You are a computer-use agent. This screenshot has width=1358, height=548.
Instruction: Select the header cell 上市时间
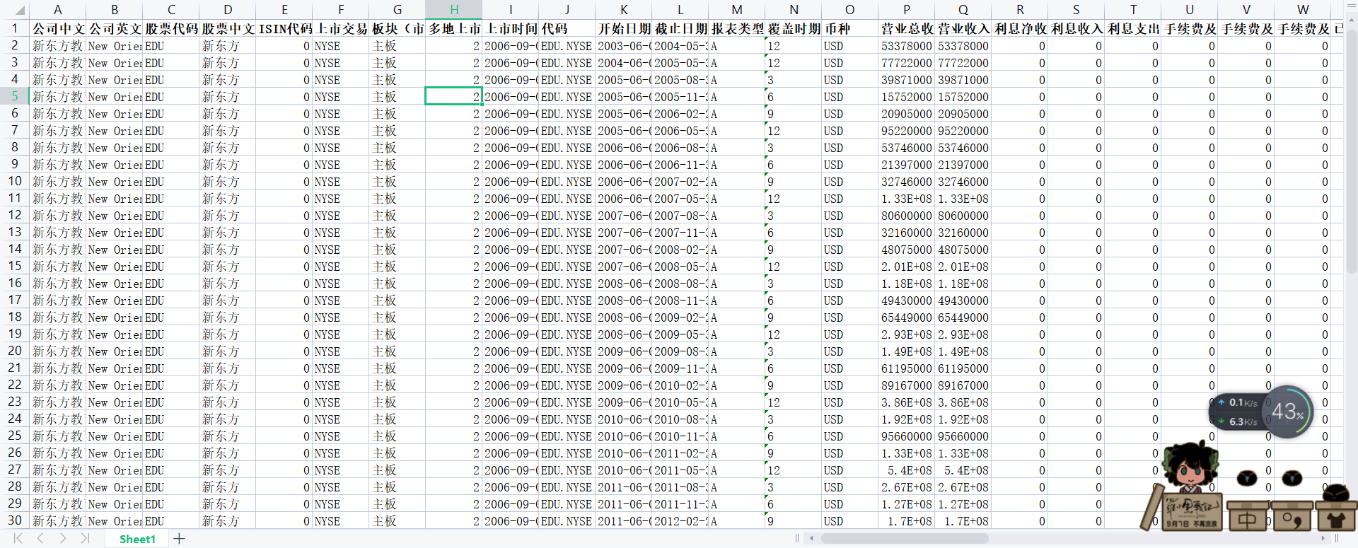coord(511,28)
